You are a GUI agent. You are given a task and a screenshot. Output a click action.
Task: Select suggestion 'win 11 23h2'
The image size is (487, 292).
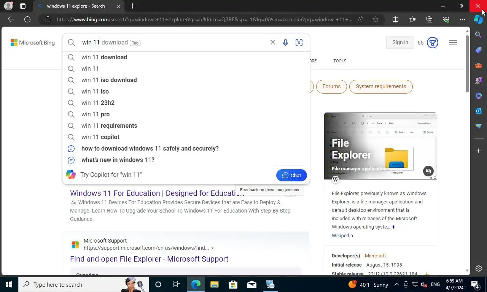coord(186,103)
